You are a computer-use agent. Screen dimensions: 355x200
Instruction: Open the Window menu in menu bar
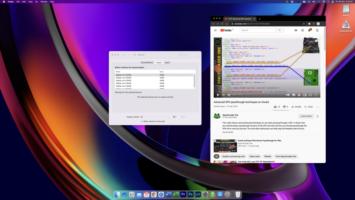click(44, 1)
